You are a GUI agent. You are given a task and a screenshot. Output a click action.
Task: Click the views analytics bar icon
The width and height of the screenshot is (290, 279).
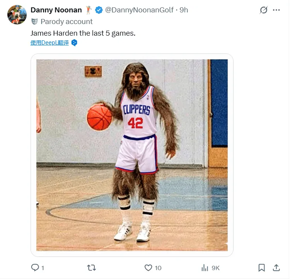pyautogui.click(x=205, y=267)
